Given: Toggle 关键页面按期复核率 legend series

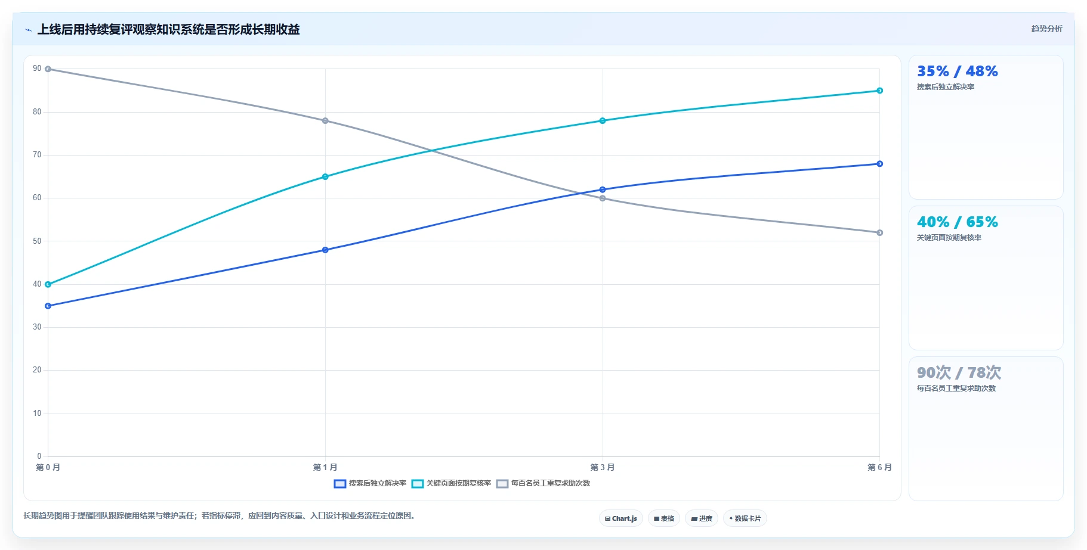Looking at the screenshot, I should 451,483.
